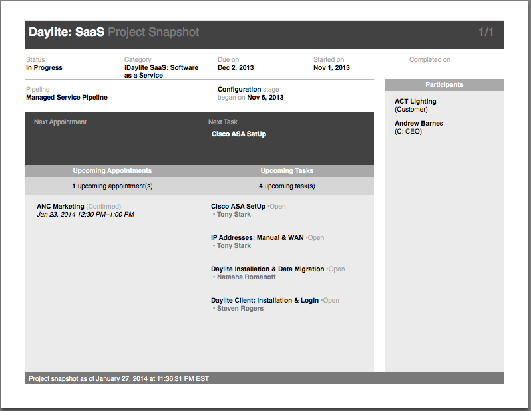Click the '(Customer)' role under ACT Lighting
Viewport: 531px width, 411px height.
411,110
